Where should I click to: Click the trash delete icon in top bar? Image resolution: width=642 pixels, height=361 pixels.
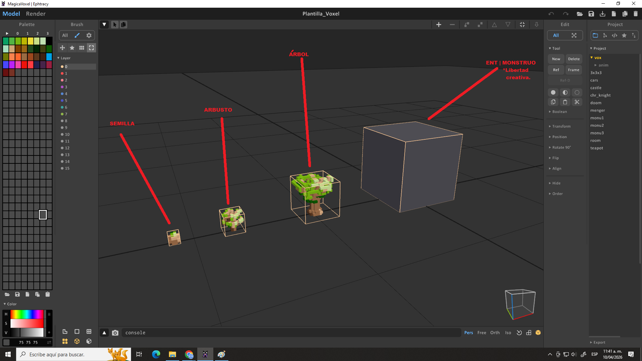pos(636,14)
